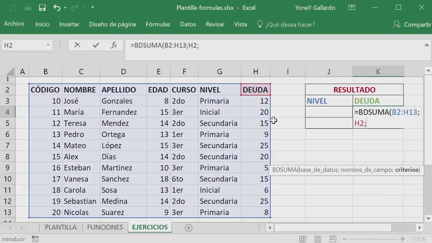Click the RESULTADO header cell
Screen dimensions: 432x243
pos(354,90)
